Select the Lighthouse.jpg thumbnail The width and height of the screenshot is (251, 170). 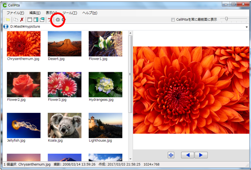pos(106,126)
